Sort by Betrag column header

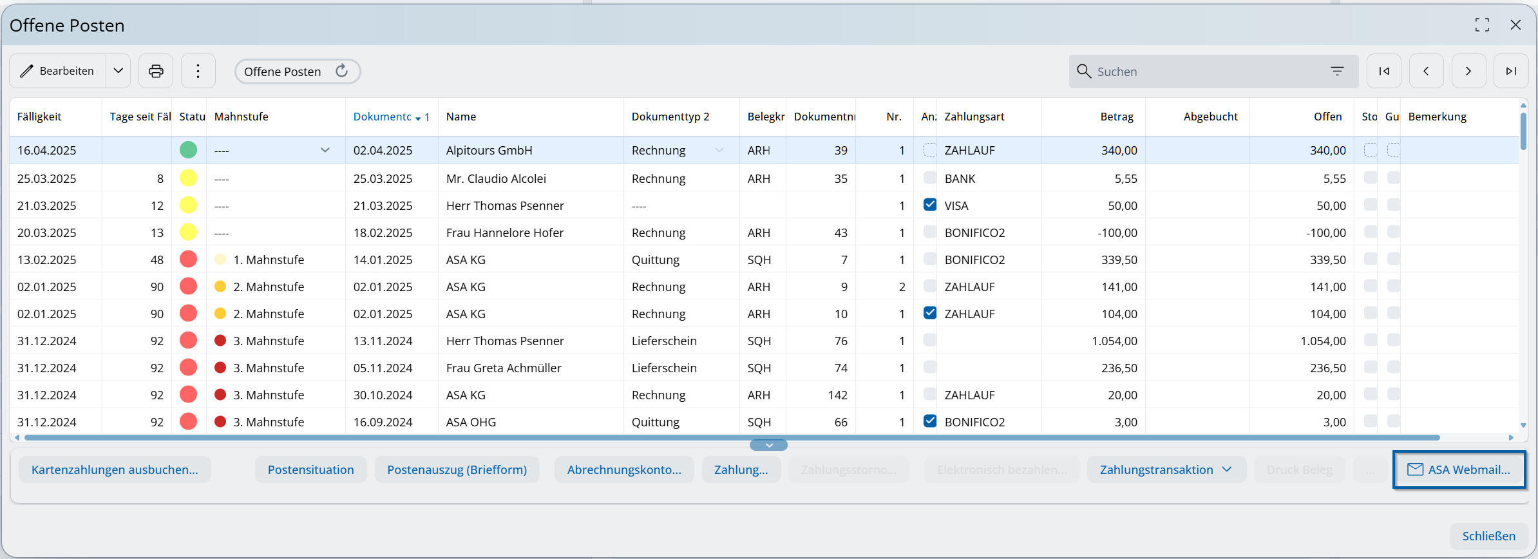[x=1116, y=117]
